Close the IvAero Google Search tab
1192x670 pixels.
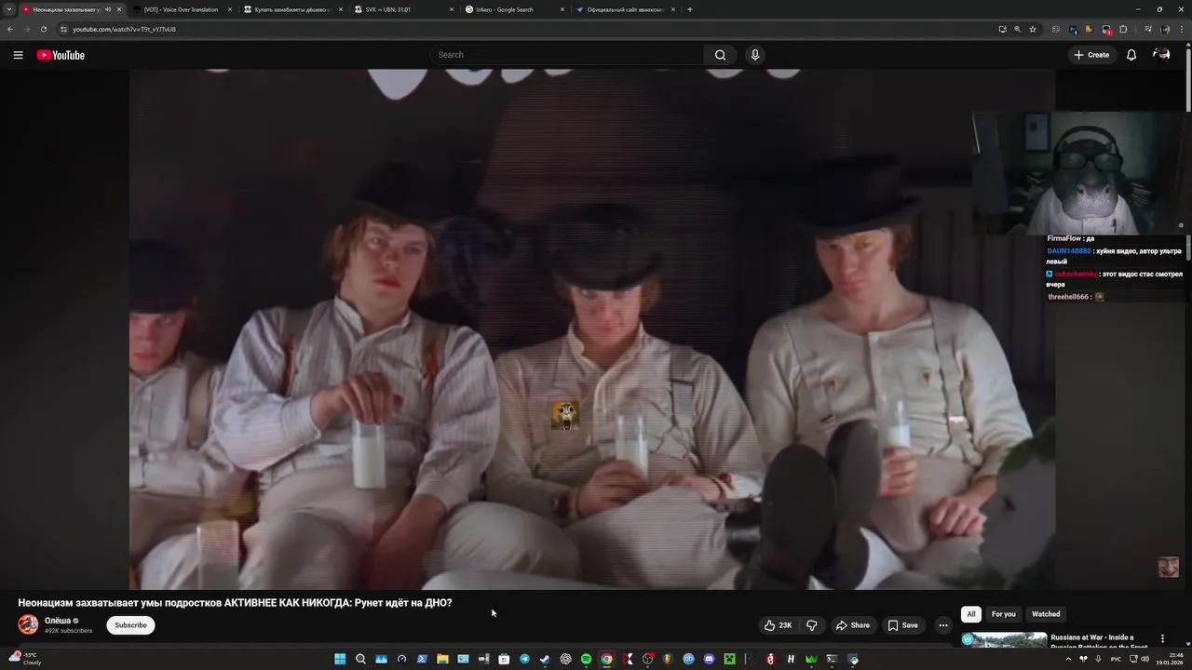(562, 9)
